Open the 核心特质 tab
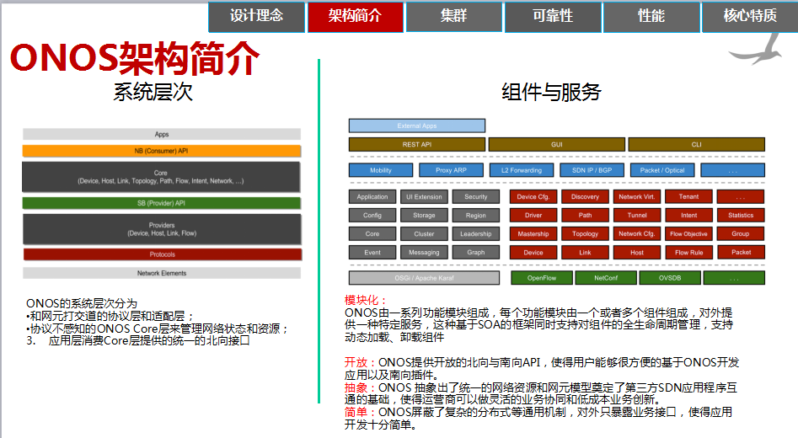This screenshot has height=438, width=798. [x=750, y=17]
